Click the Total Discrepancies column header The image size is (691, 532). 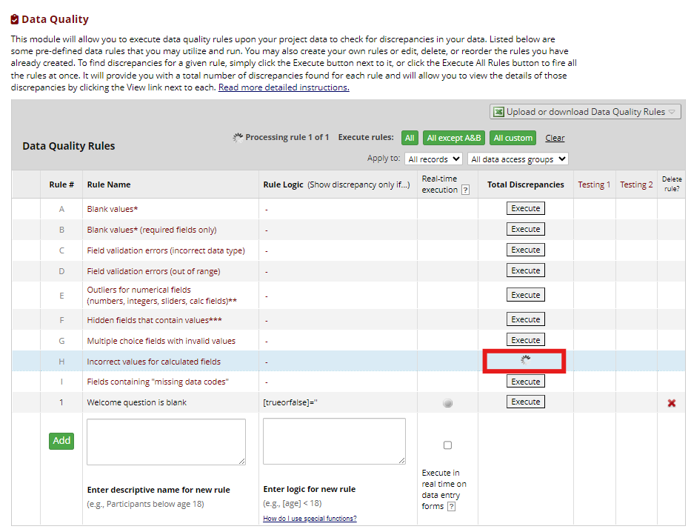(x=525, y=184)
